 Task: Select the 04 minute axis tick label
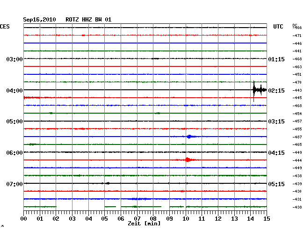pyautogui.click(x=88, y=218)
